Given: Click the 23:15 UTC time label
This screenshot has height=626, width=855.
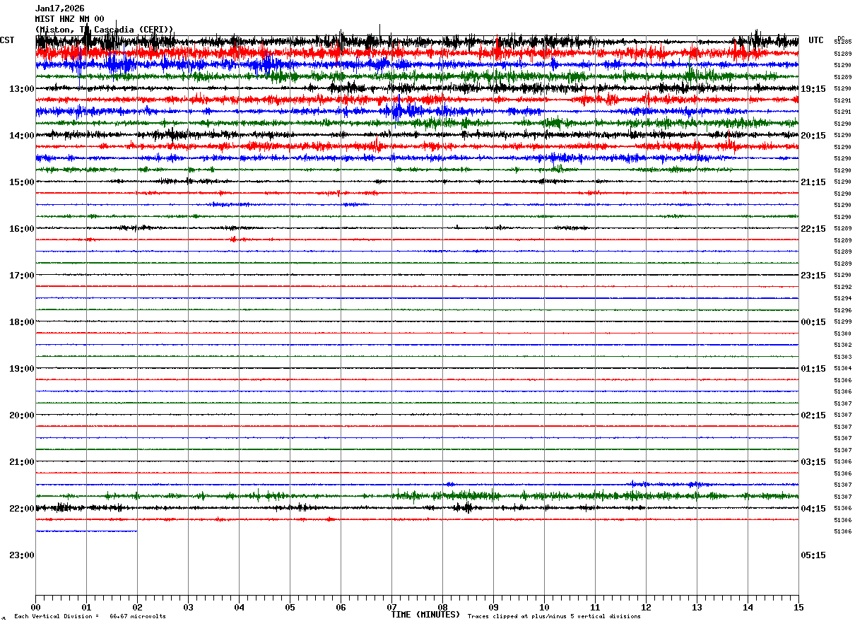Looking at the screenshot, I should 813,276.
